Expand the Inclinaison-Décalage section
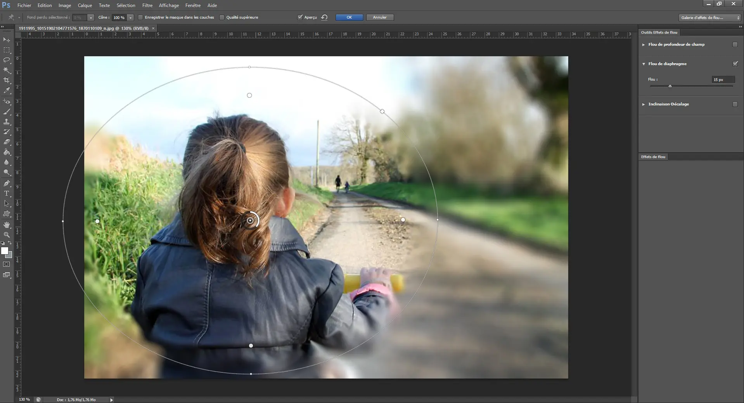The image size is (744, 403). [x=644, y=104]
